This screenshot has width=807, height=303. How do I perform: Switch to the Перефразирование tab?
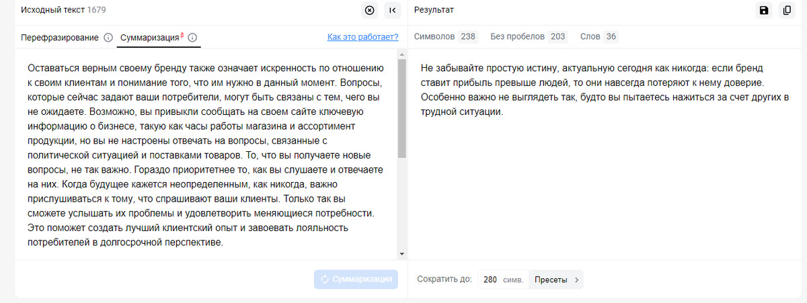(x=60, y=38)
